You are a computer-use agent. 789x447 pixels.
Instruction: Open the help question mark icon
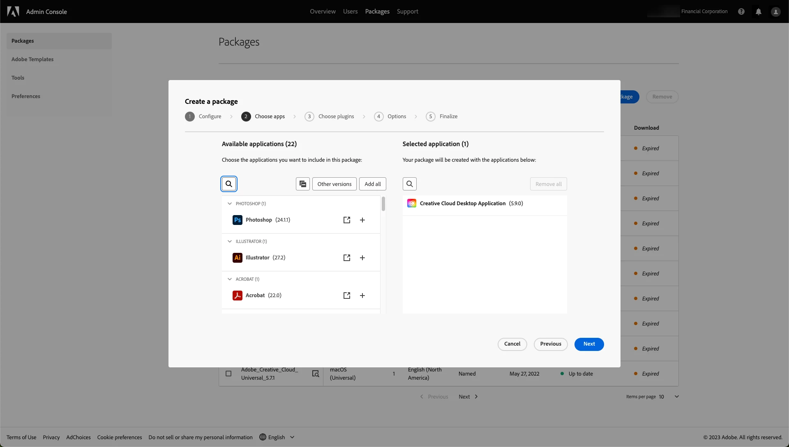pos(741,11)
